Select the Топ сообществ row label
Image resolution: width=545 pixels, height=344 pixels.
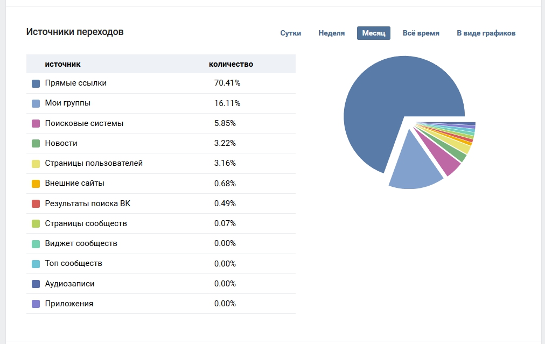[x=73, y=263]
